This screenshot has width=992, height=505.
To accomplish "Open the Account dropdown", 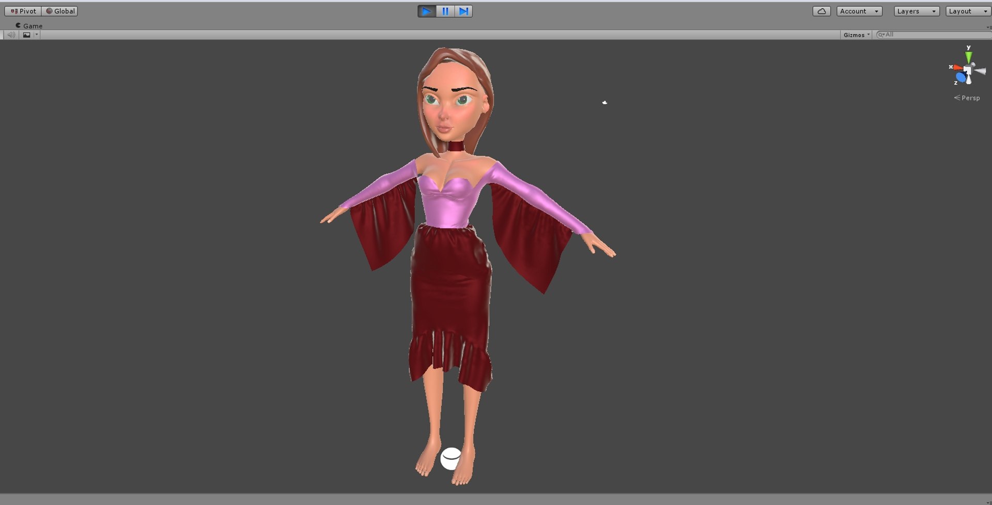I will 859,11.
